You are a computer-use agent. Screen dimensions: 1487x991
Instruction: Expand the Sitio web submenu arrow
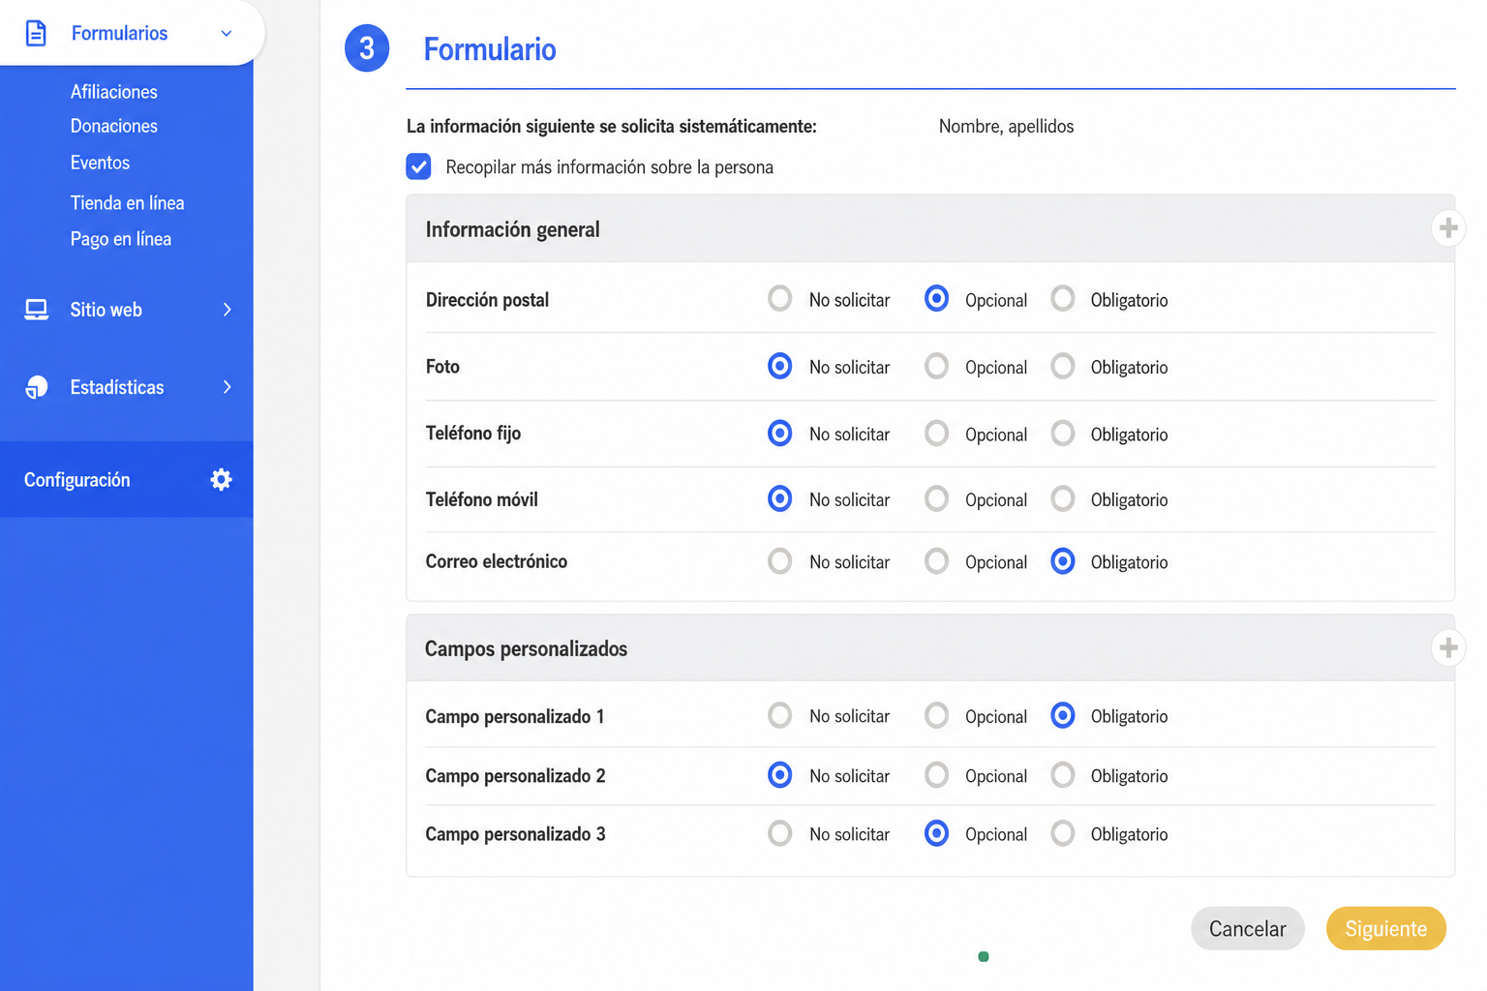pos(228,310)
